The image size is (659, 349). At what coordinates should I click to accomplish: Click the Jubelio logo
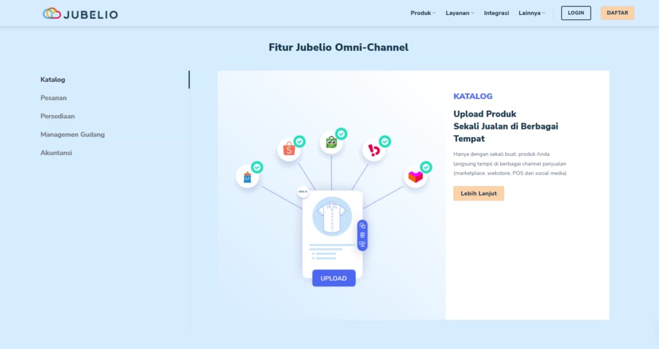[x=80, y=14]
